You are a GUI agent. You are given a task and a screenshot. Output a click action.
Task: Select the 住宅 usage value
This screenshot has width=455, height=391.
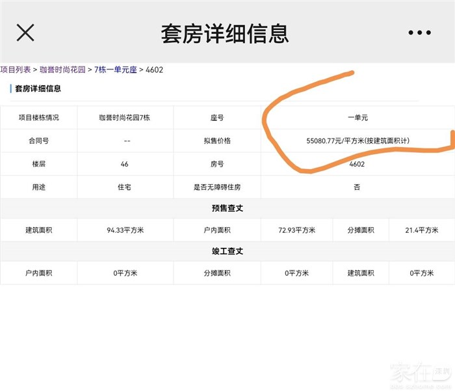pos(125,187)
